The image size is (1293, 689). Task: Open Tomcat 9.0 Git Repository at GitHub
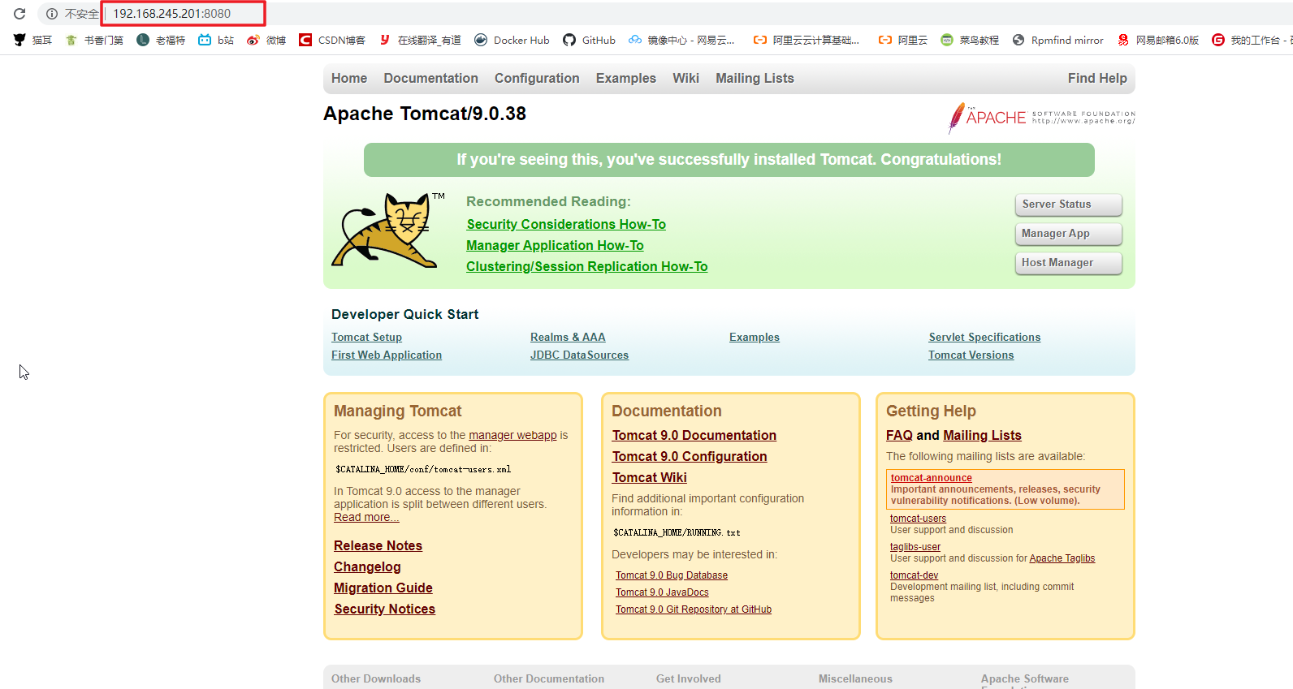pos(694,609)
